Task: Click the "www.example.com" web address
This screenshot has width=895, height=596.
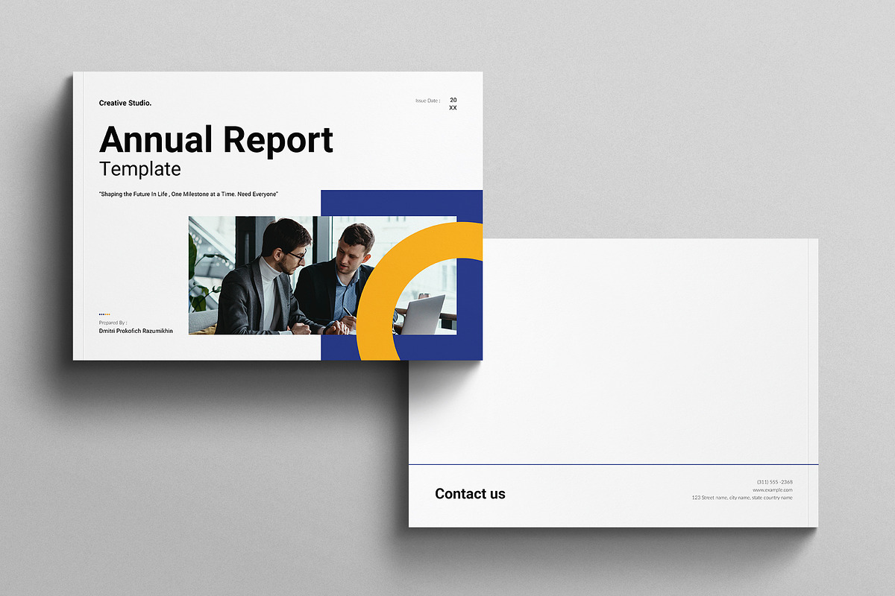Action: pyautogui.click(x=773, y=490)
